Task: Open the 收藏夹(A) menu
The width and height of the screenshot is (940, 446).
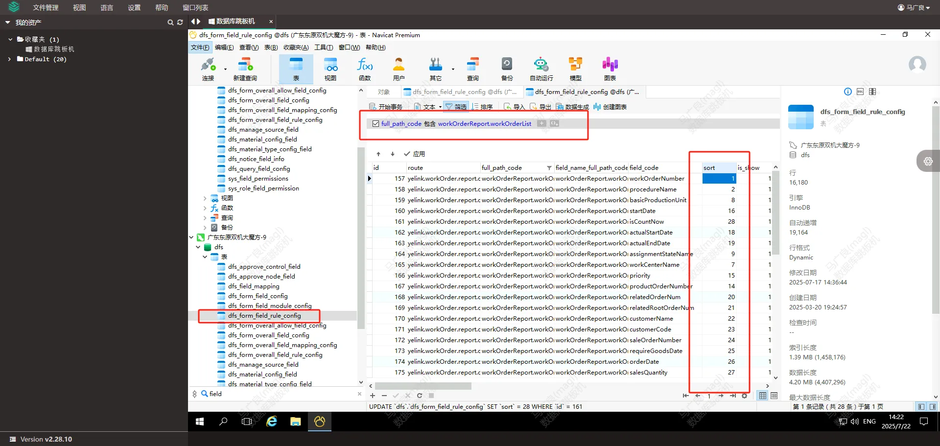Action: click(x=296, y=47)
